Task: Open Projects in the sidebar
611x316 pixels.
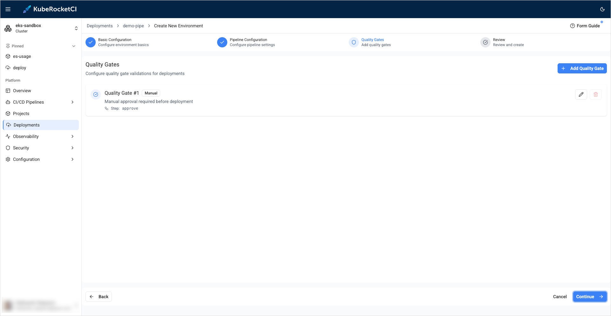Action: pyautogui.click(x=21, y=113)
